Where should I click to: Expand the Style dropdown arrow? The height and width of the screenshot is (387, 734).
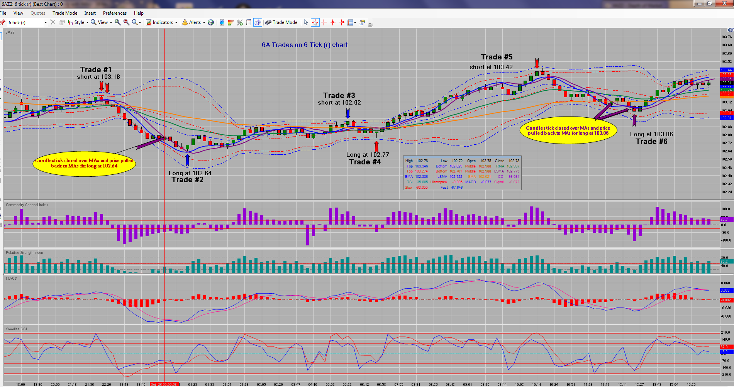87,22
